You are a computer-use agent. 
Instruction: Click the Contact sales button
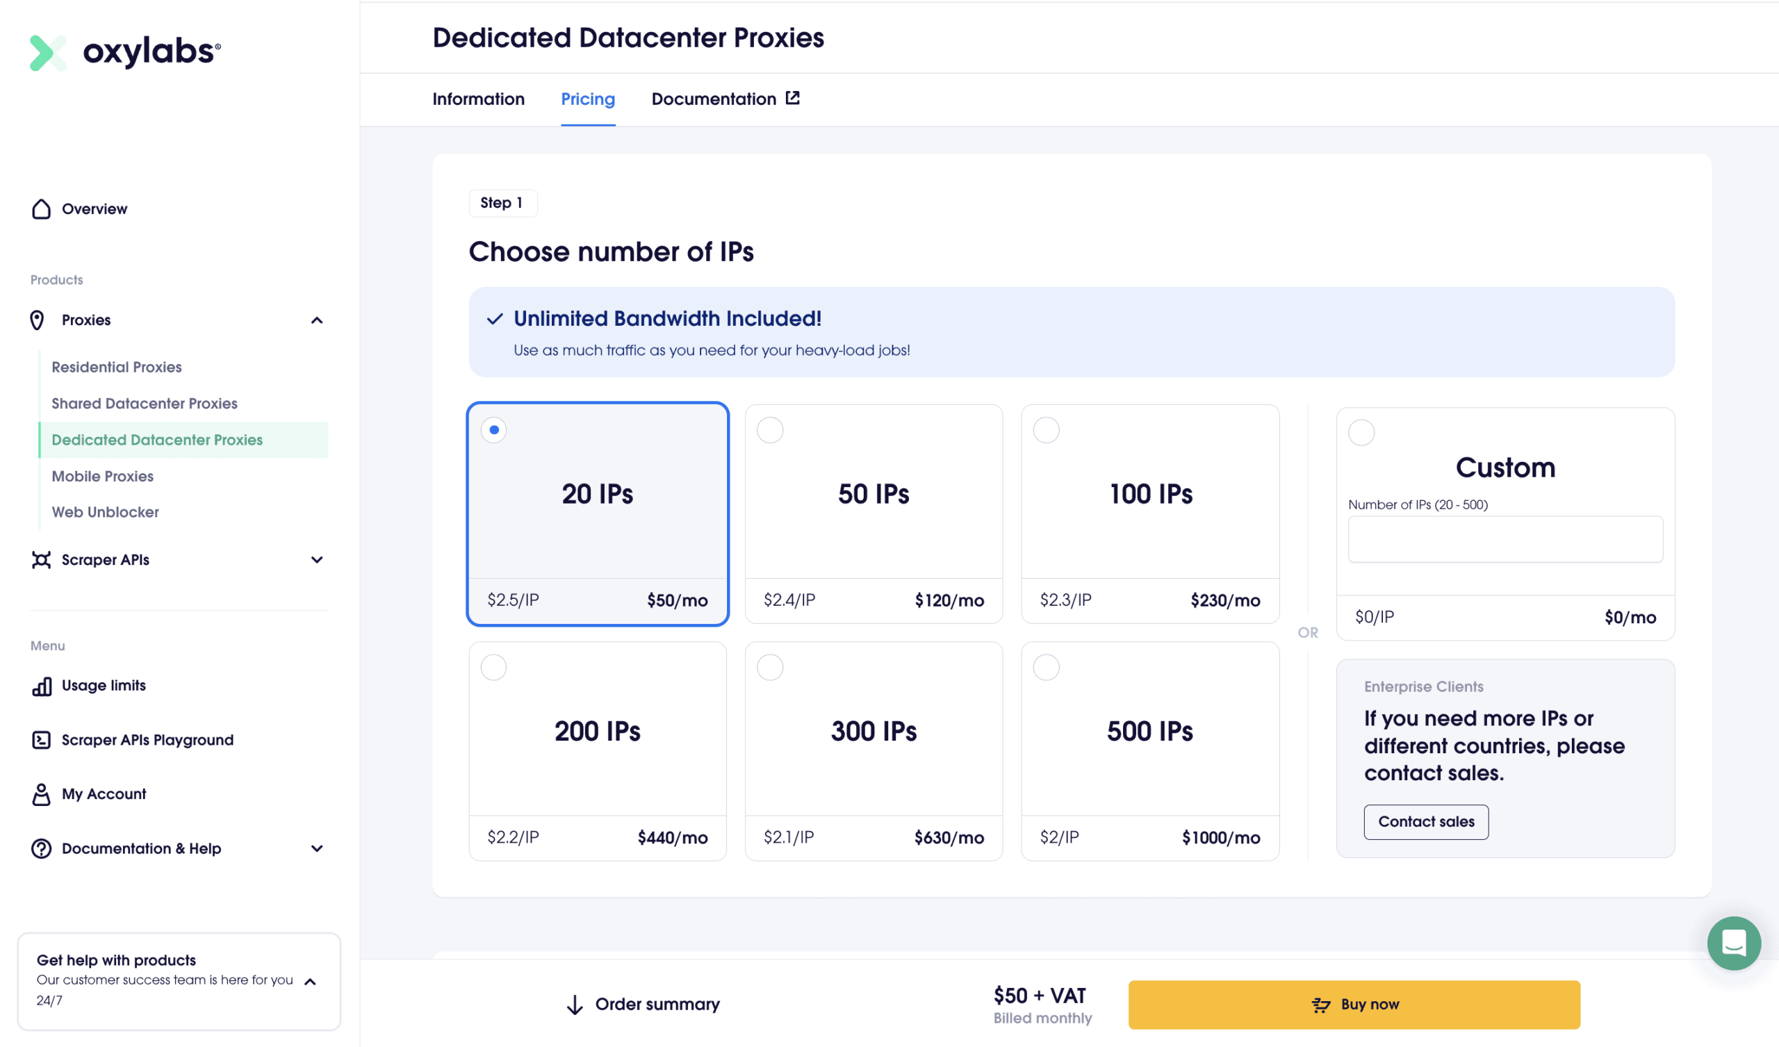pyautogui.click(x=1426, y=822)
